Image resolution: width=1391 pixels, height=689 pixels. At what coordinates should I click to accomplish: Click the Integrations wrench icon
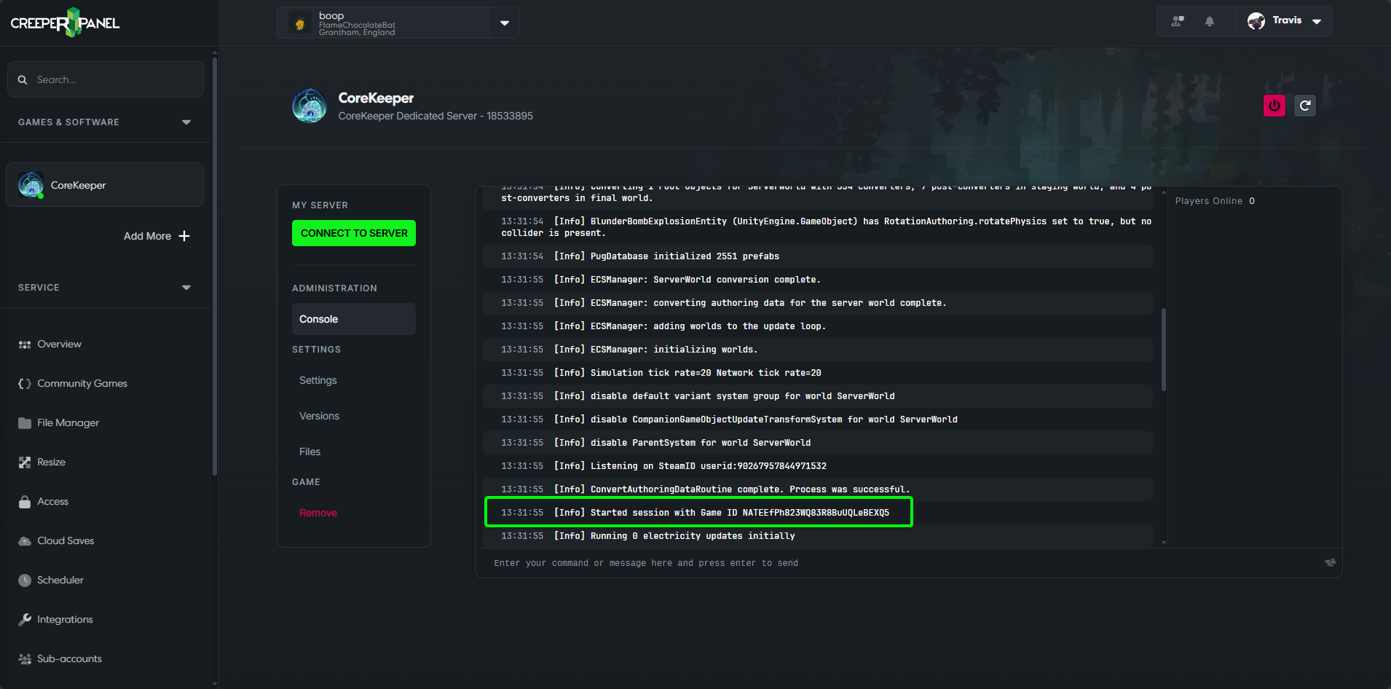point(25,620)
